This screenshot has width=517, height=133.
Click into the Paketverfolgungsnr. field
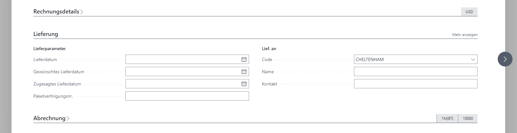187,96
